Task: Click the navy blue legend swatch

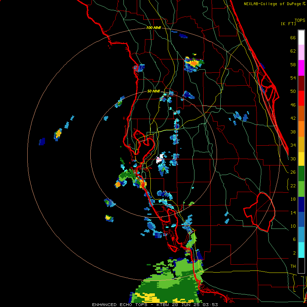Action: [301, 204]
